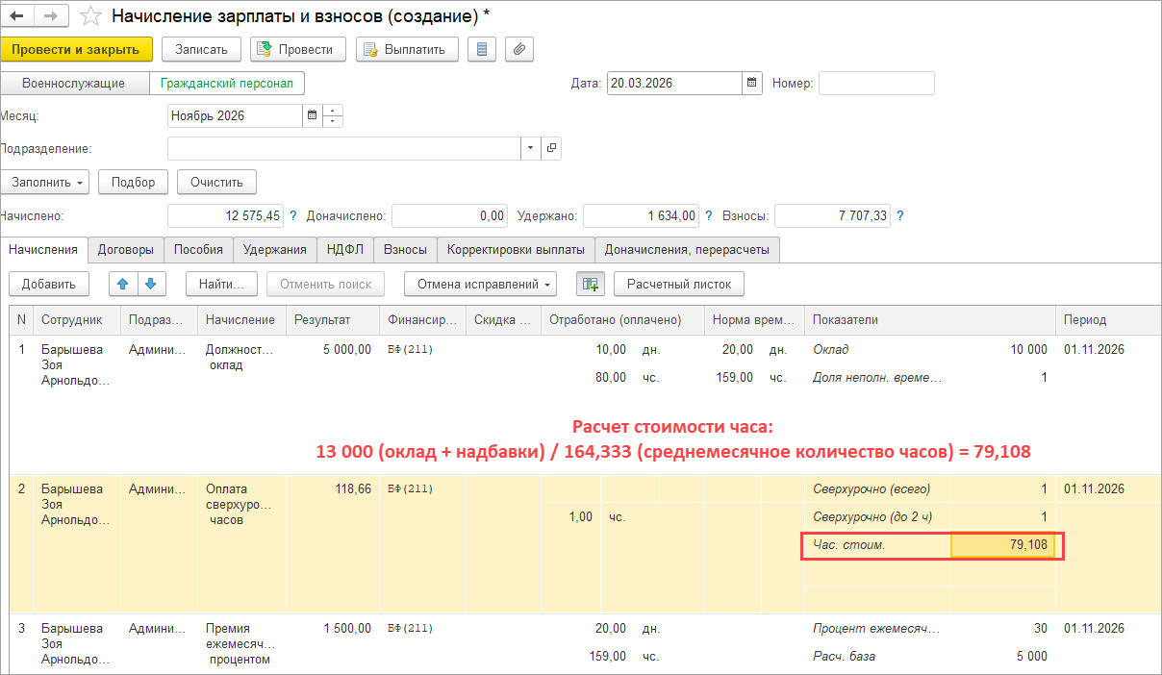Select the Гражданский персонал toggle

click(227, 84)
